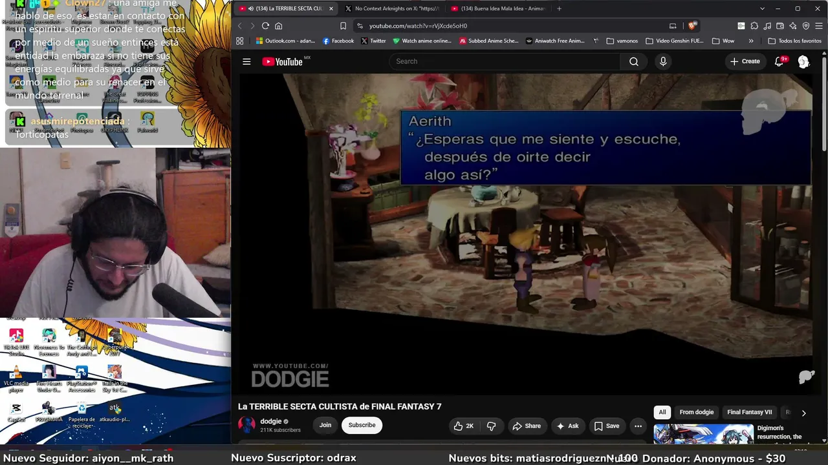Viewport: 828px width, 465px height.
Task: Click the Create button
Action: click(745, 61)
